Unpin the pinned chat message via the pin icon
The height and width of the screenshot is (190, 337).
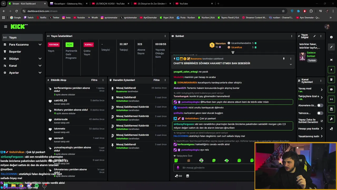coord(284,59)
